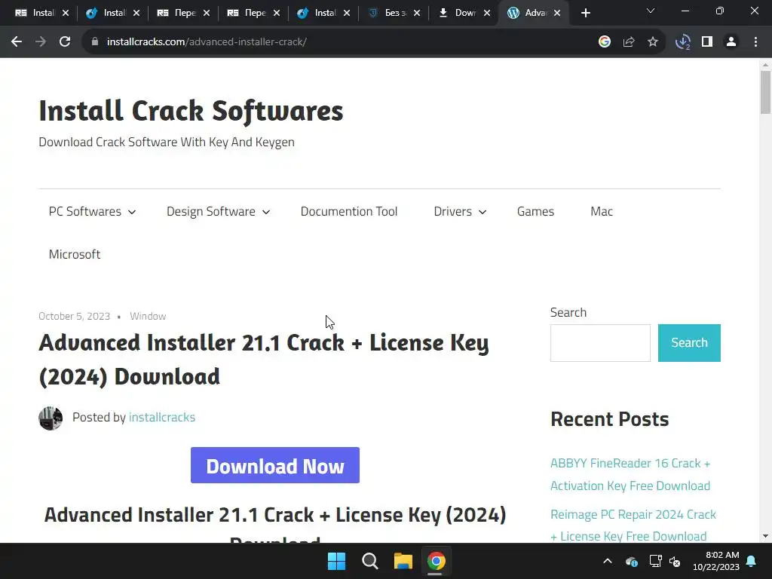Viewport: 772px width, 579px height.
Task: Click the October 5, 2023 date link
Action: point(75,316)
